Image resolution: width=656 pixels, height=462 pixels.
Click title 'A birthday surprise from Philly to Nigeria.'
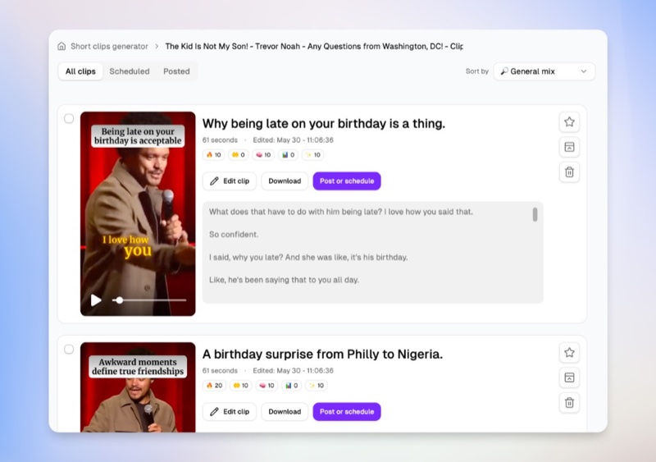[x=322, y=355]
